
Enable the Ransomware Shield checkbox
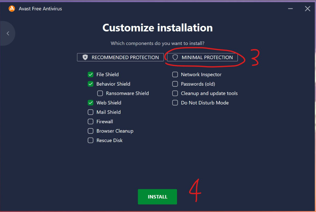(100, 93)
